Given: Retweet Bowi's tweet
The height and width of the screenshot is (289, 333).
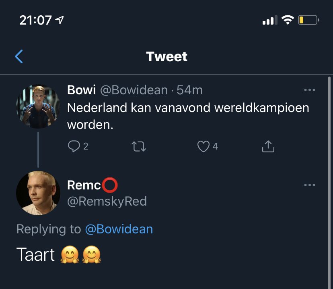Looking at the screenshot, I should point(139,146).
